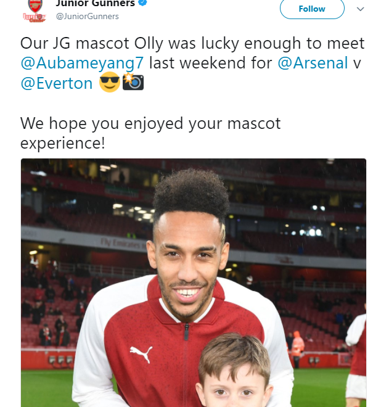Image resolution: width=381 pixels, height=407 pixels.
Task: Click the Junior Gunners display name
Action: (95, 3)
